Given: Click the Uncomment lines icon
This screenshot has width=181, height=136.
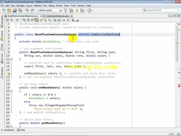Looking at the screenshot, I should (77, 20).
